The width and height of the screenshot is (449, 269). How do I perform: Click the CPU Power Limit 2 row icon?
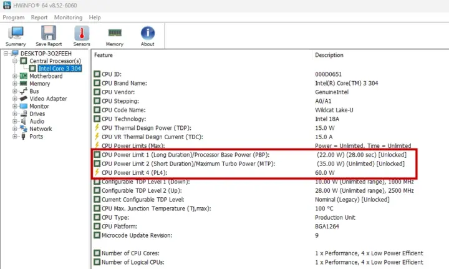[97, 164]
